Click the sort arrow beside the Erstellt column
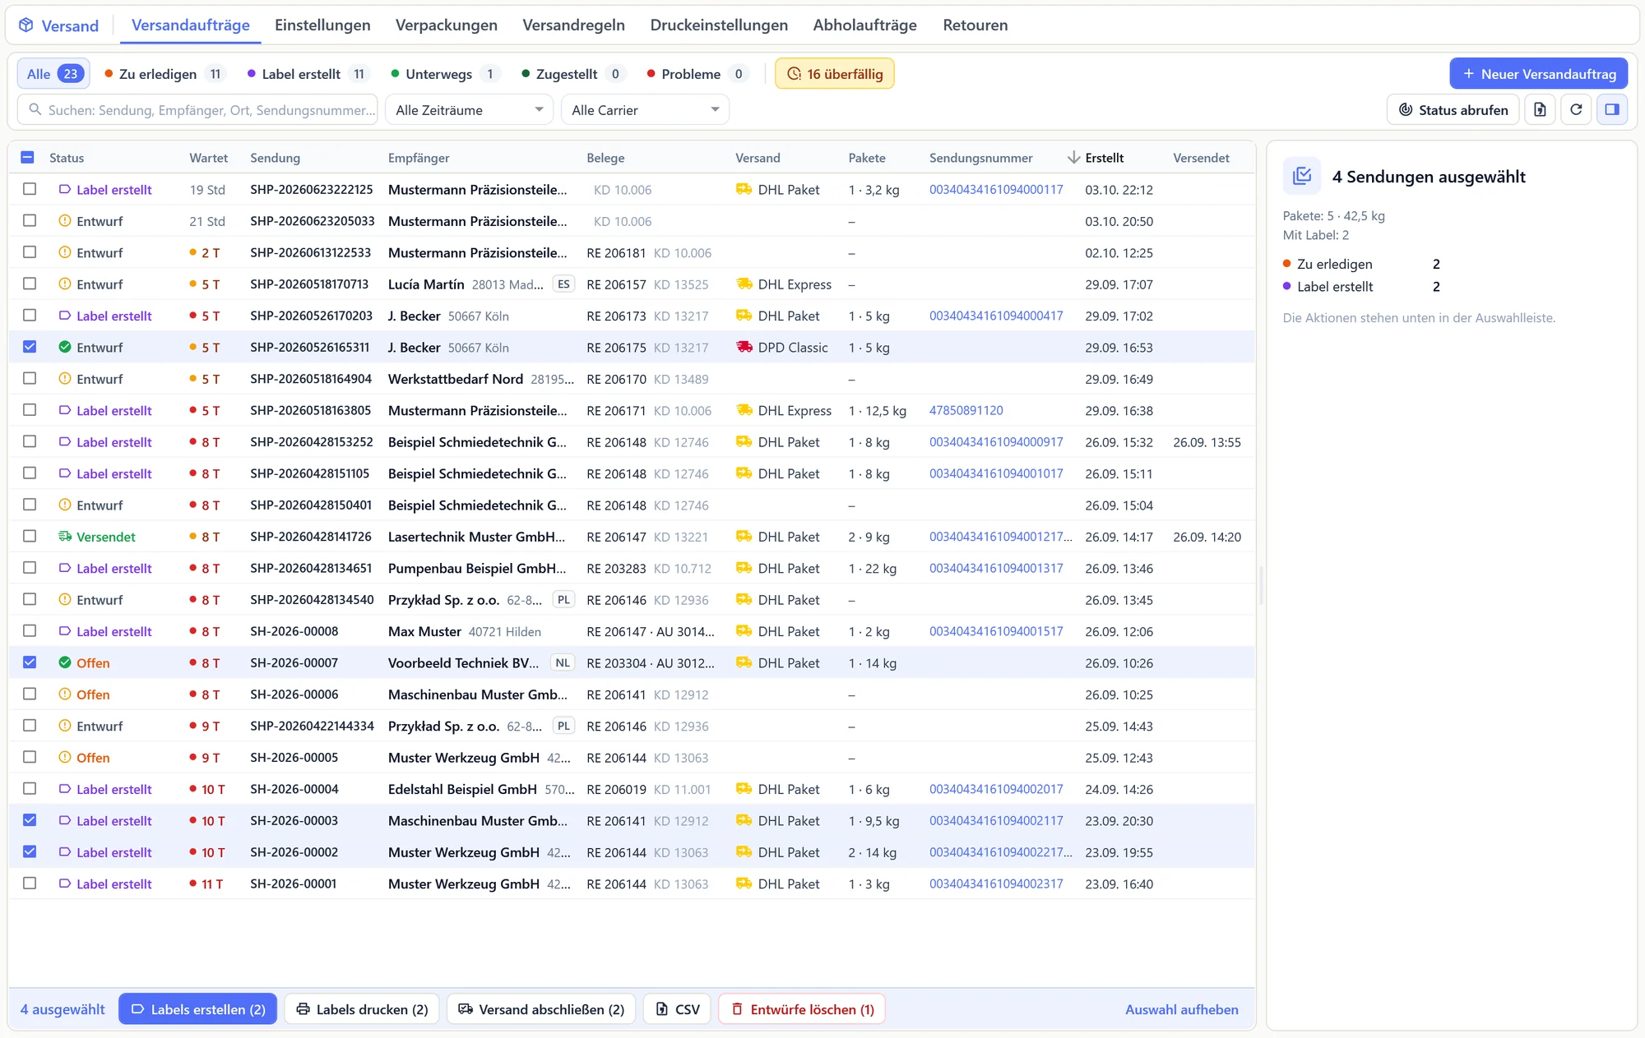Viewport: 1645px width, 1038px height. pyautogui.click(x=1073, y=157)
